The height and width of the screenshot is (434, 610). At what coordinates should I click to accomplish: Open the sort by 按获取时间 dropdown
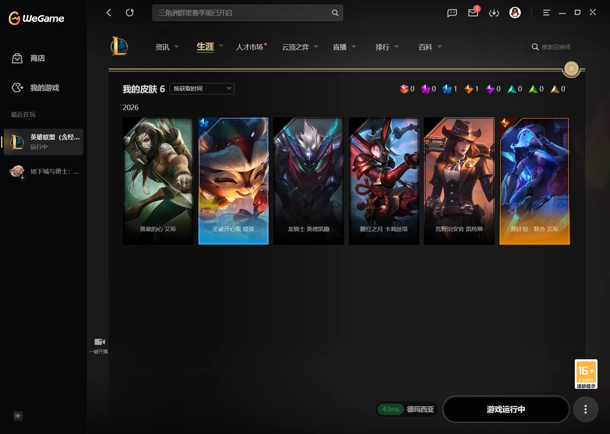[202, 89]
